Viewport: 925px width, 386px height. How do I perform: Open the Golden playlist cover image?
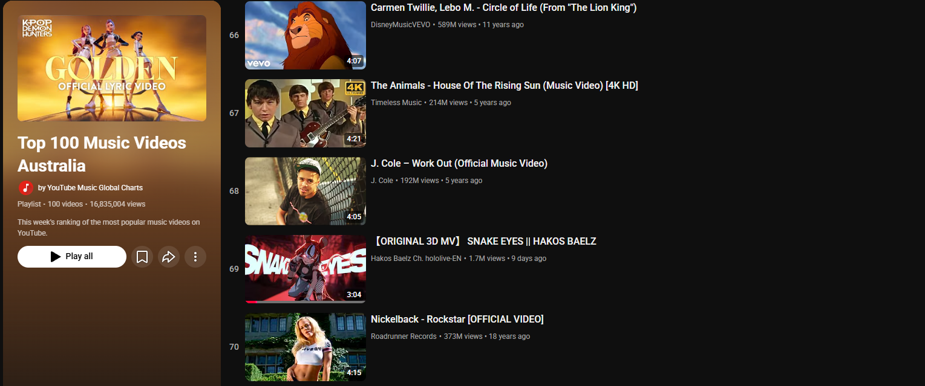point(112,68)
